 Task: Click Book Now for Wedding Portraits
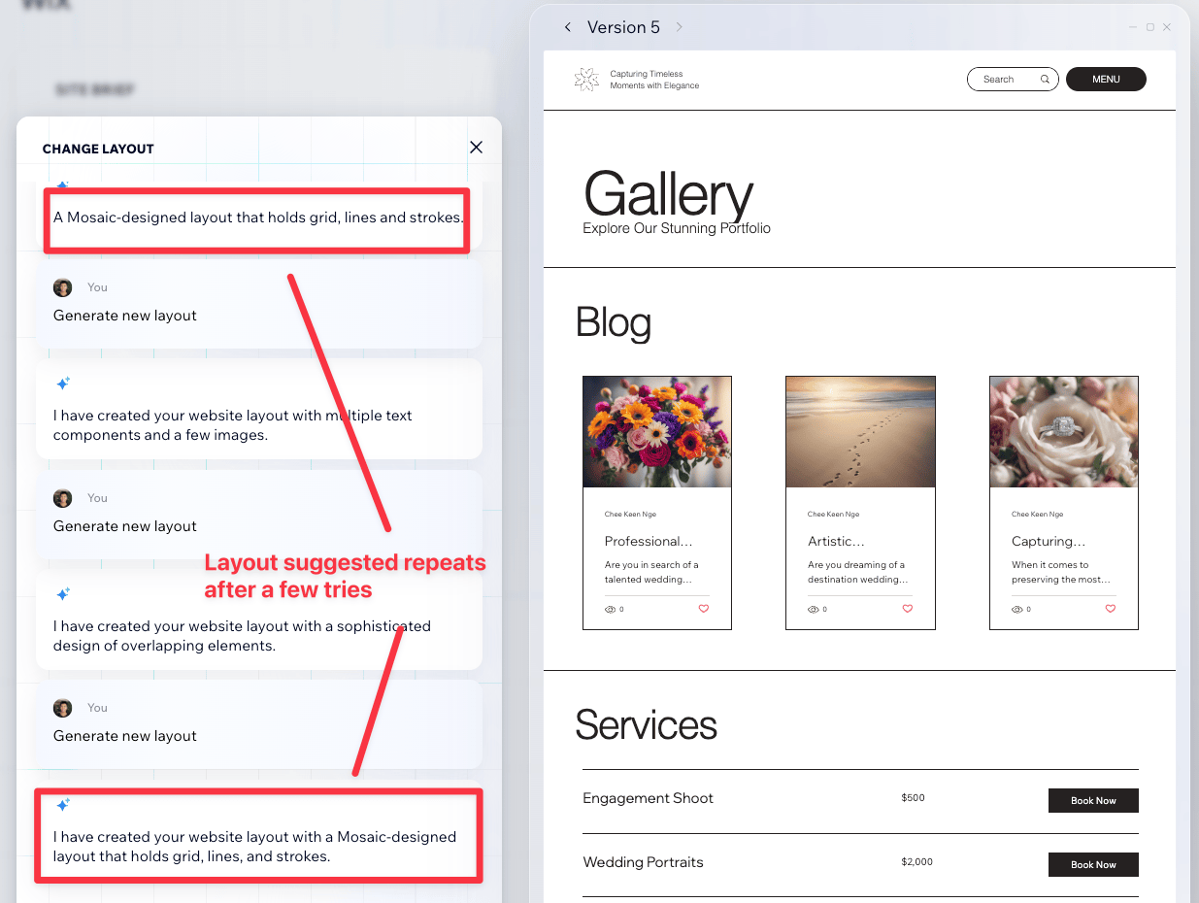pos(1093,864)
